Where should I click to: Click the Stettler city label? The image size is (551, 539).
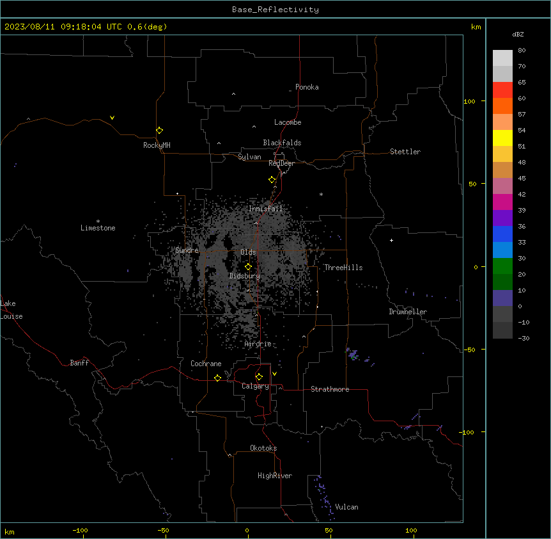click(x=405, y=152)
